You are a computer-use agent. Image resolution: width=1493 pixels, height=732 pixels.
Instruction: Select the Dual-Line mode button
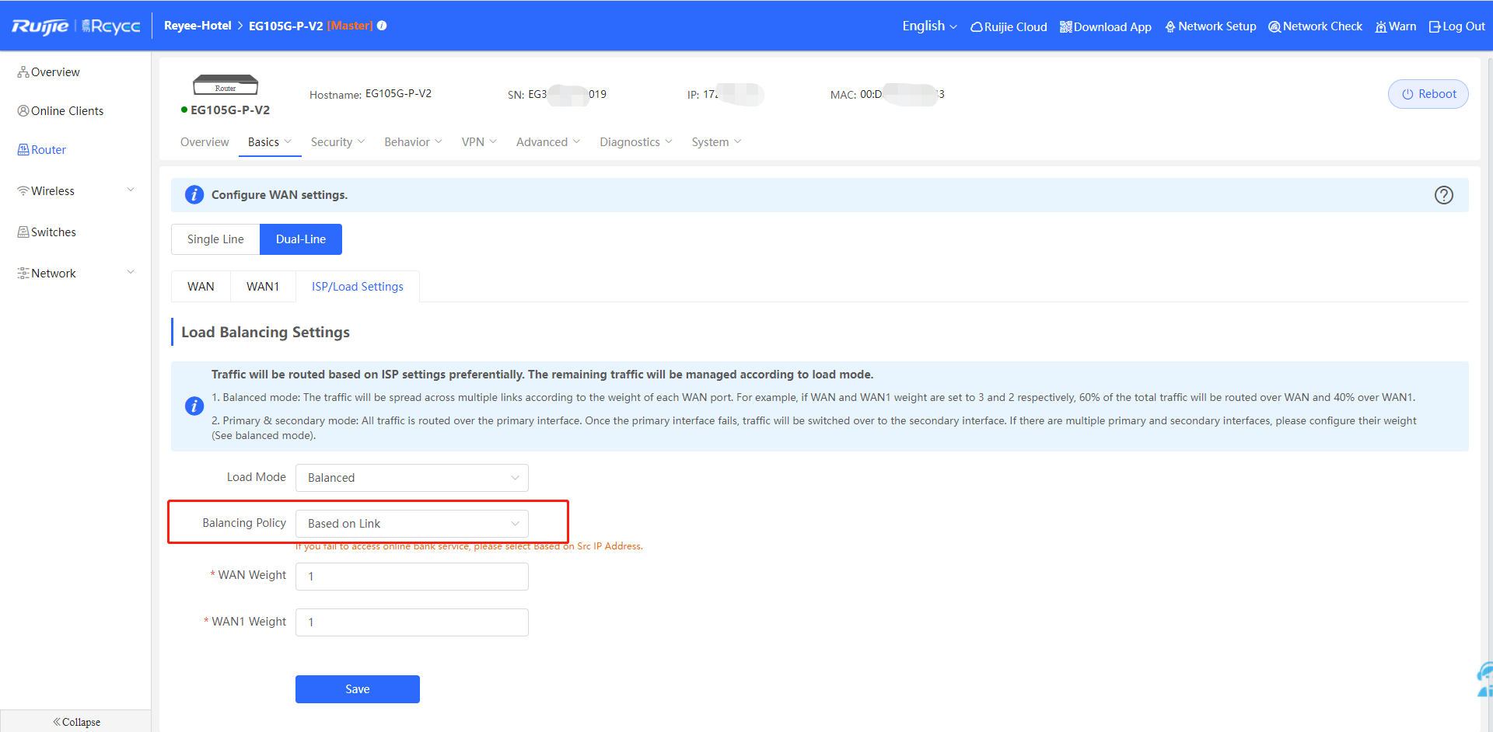(x=301, y=239)
